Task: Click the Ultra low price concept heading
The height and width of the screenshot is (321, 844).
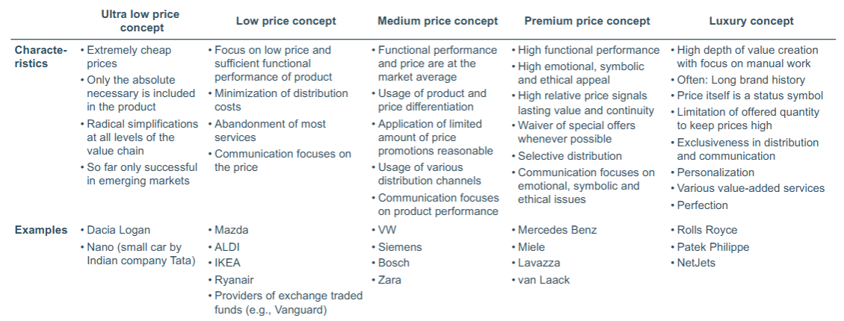Action: tap(140, 21)
